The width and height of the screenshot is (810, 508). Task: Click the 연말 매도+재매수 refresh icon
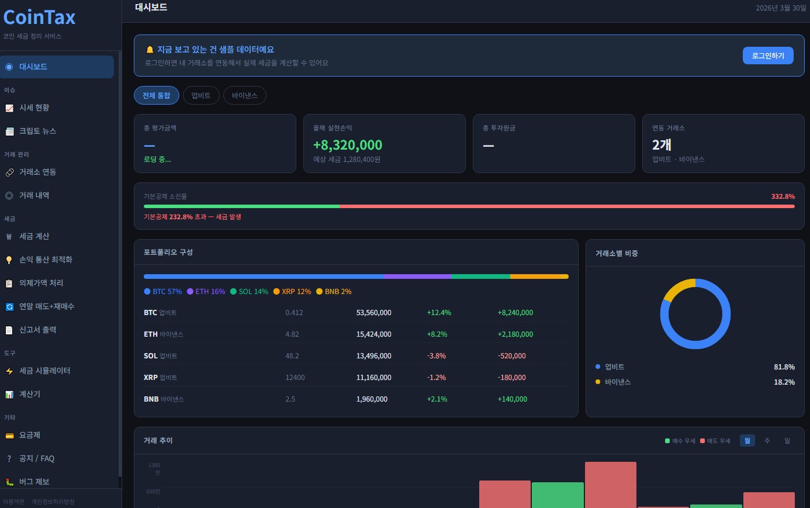coord(9,306)
